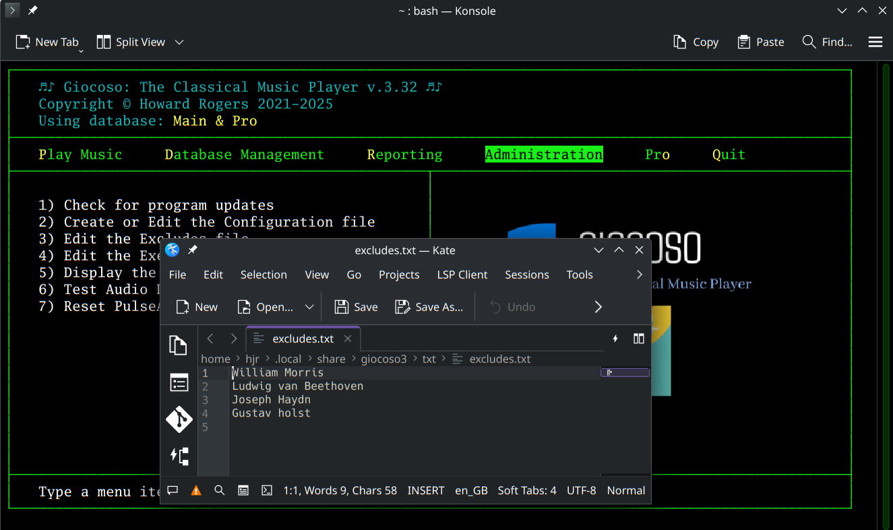Show the Diagnostics warning icon in Kate's status bar
893x530 pixels.
195,490
